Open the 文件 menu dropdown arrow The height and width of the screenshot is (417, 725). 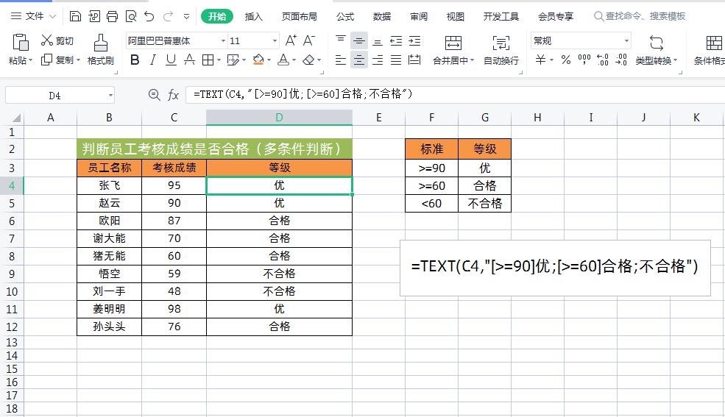[53, 17]
